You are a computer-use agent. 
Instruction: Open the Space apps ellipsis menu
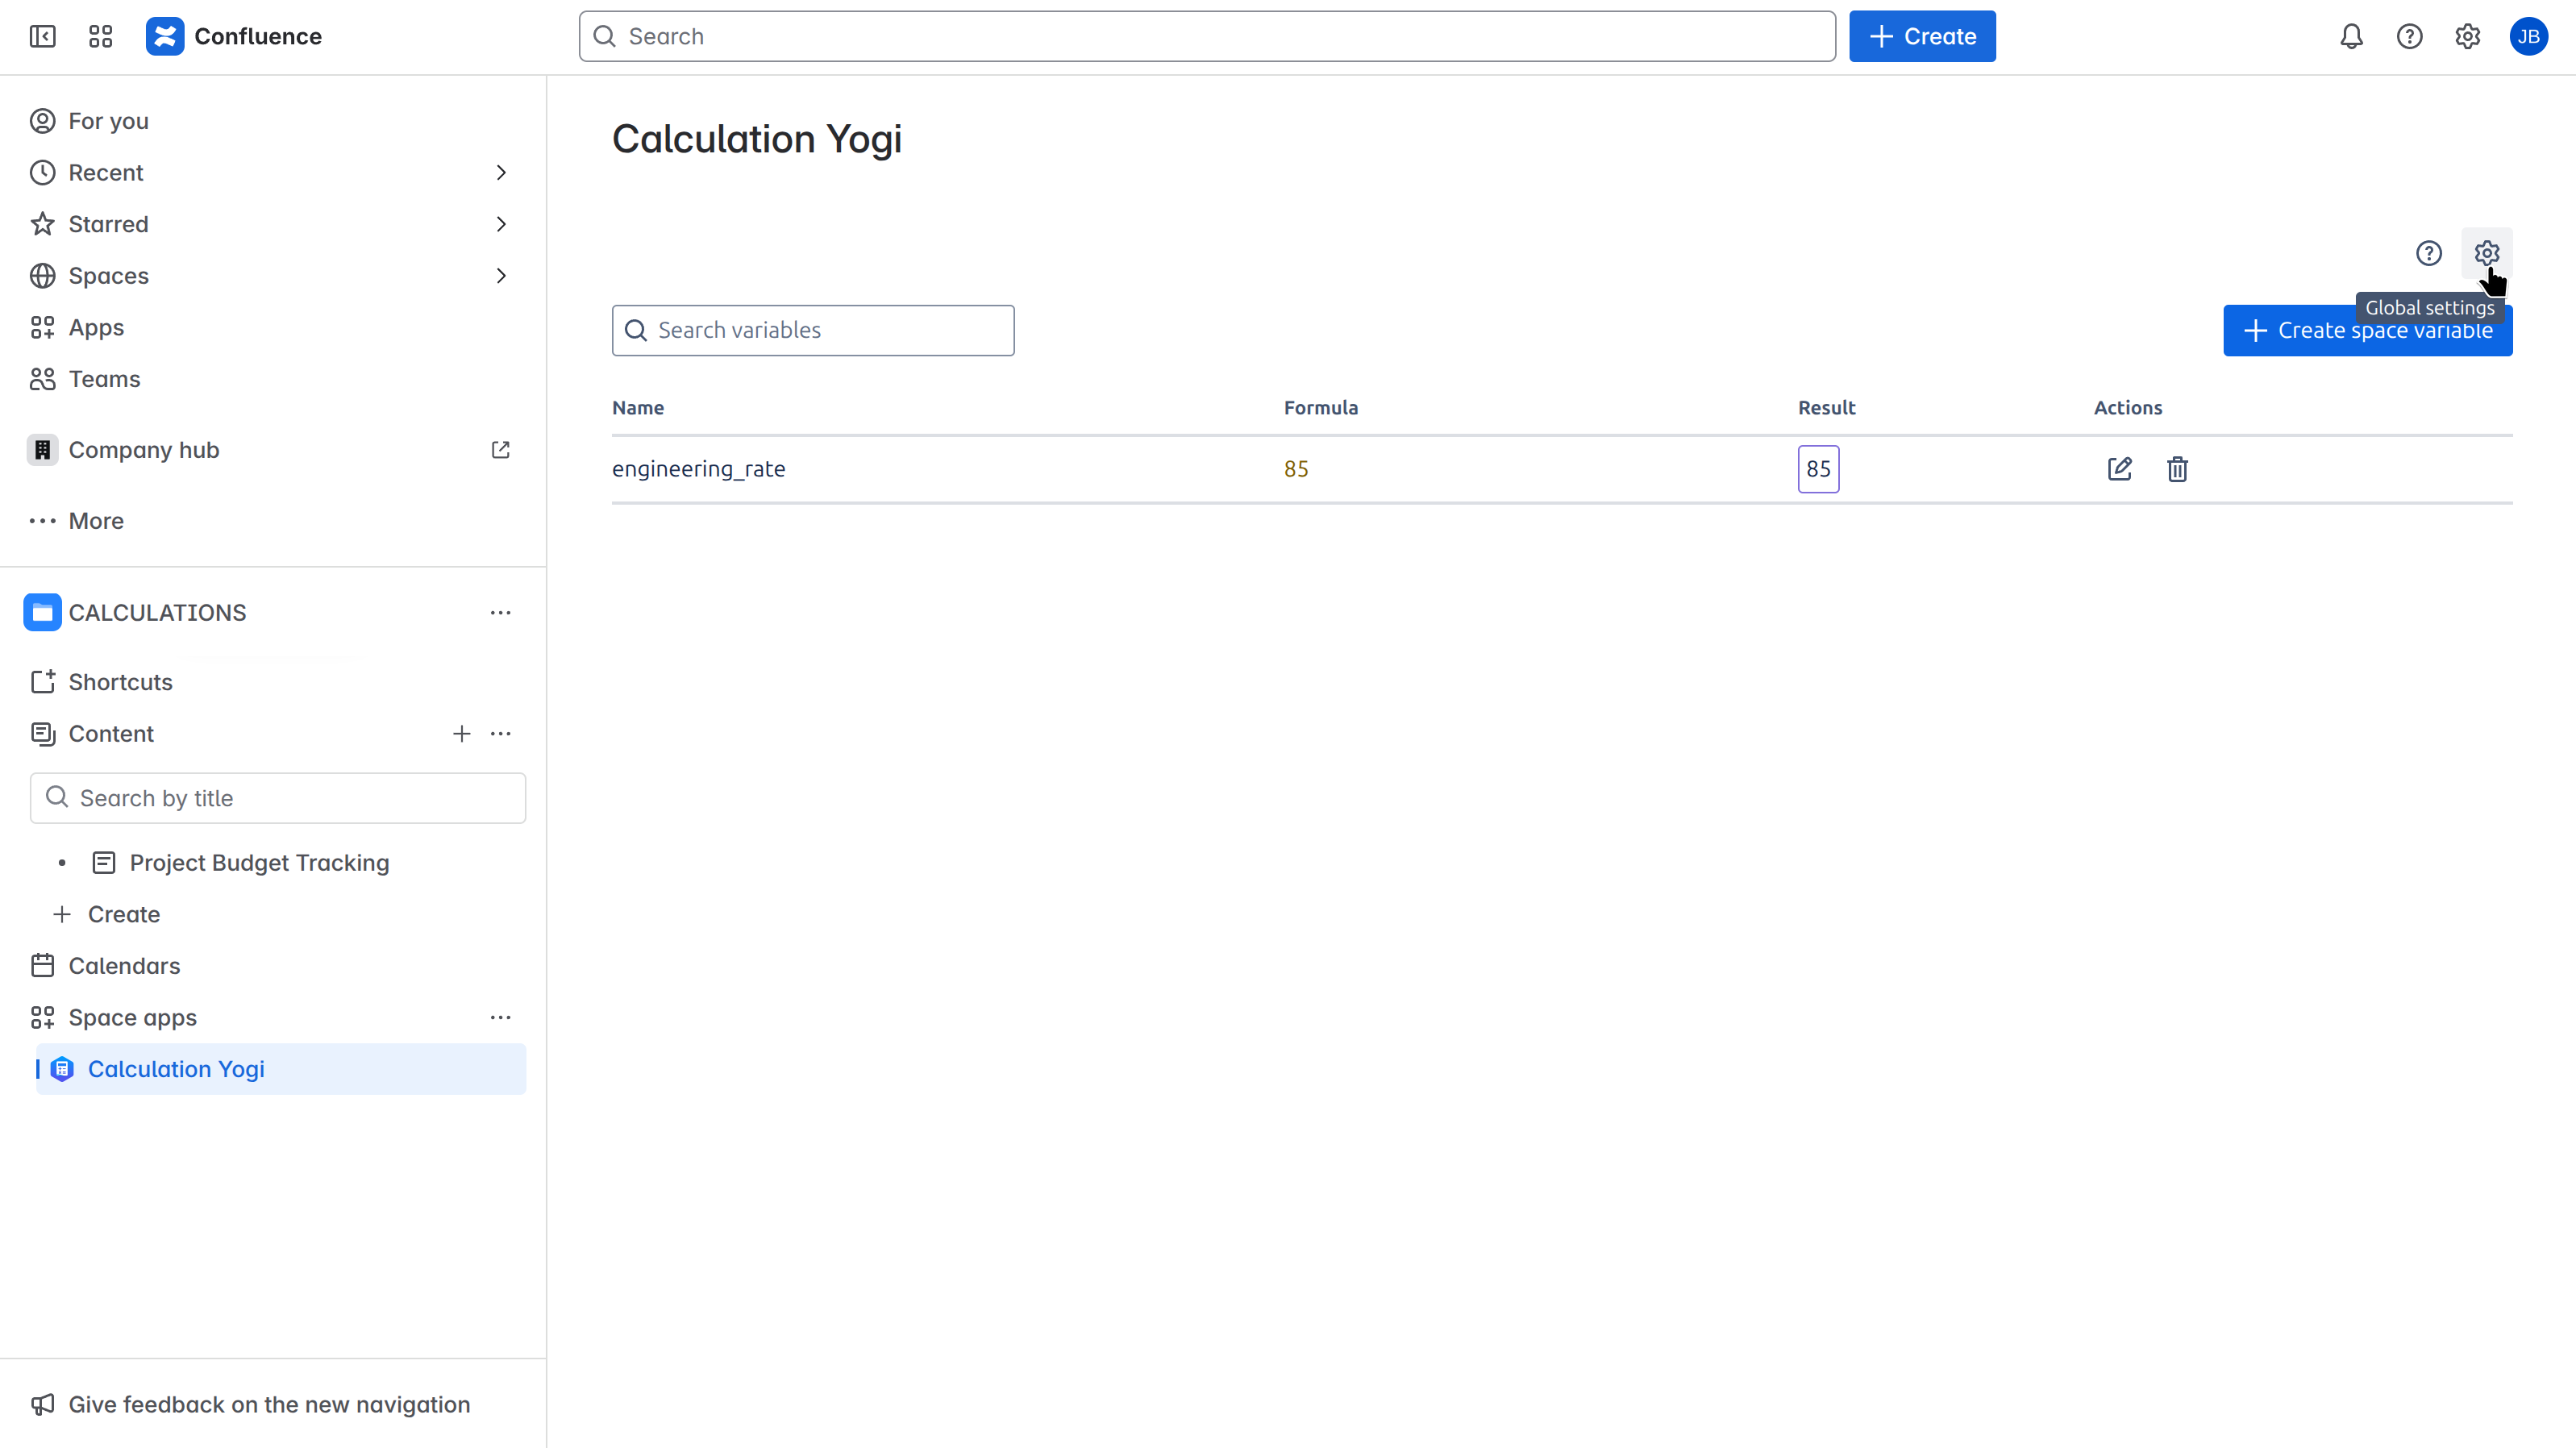pyautogui.click(x=501, y=1017)
